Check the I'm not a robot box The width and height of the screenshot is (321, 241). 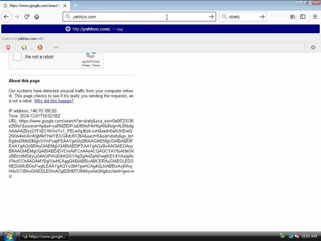pyautogui.click(x=17, y=56)
